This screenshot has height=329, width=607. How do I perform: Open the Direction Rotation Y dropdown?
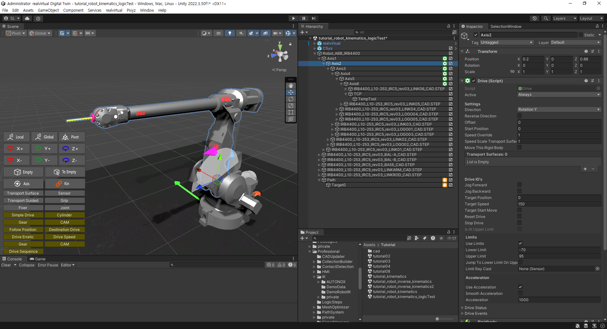point(559,109)
